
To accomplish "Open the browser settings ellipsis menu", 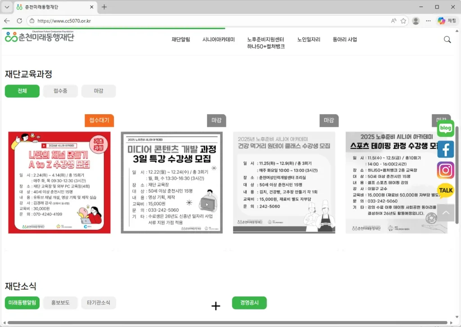I will (x=429, y=21).
